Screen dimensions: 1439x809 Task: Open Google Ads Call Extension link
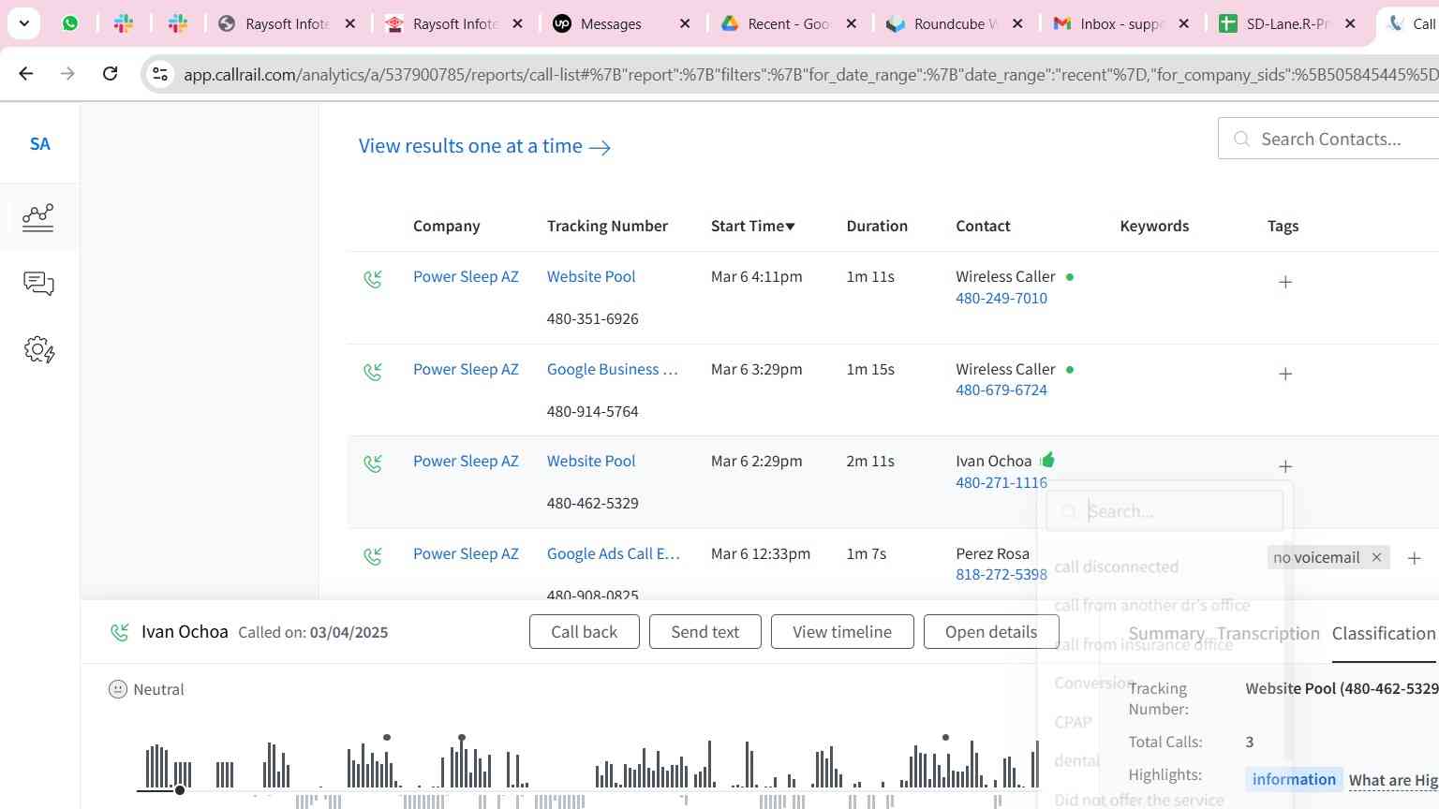point(614,553)
